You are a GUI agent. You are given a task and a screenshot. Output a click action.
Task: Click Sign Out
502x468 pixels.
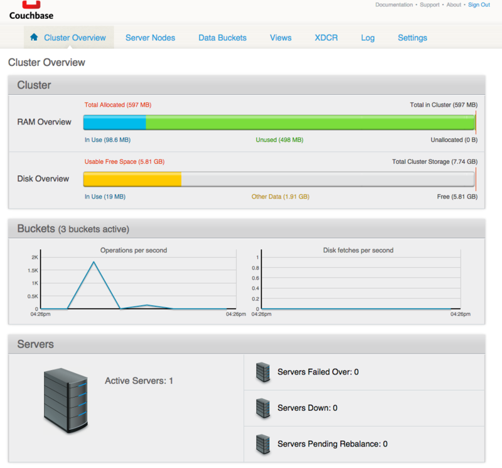pyautogui.click(x=479, y=5)
